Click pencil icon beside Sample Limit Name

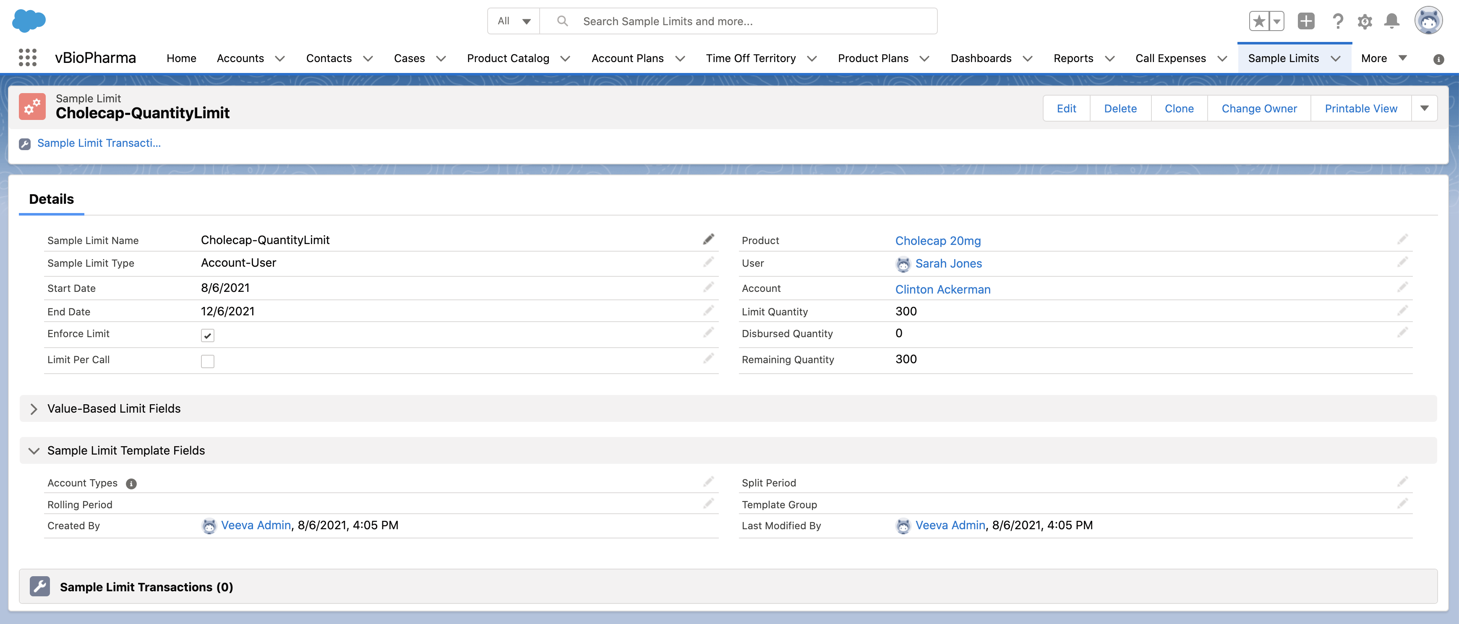tap(708, 239)
